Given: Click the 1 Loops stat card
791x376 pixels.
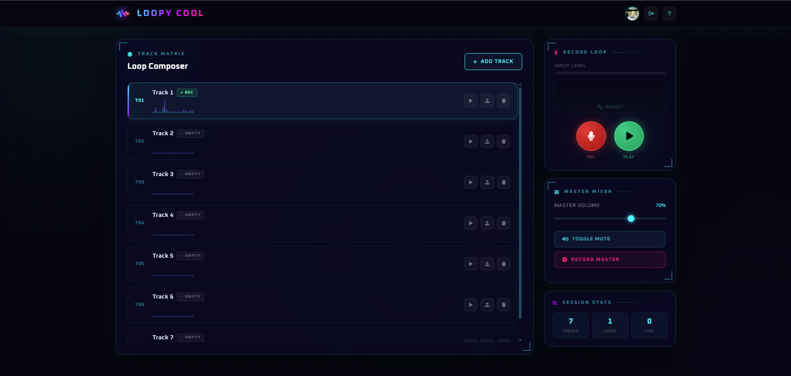Looking at the screenshot, I should [x=610, y=325].
